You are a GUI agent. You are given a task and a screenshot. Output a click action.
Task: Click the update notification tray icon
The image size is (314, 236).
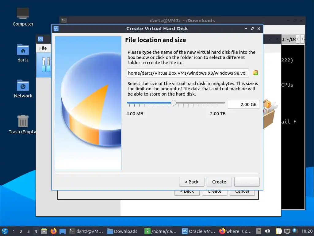295,231
